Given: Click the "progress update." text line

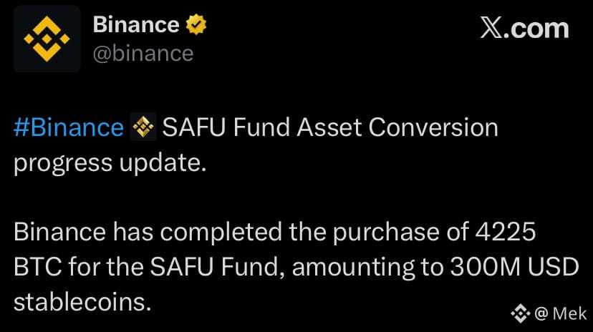Looking at the screenshot, I should [x=110, y=162].
